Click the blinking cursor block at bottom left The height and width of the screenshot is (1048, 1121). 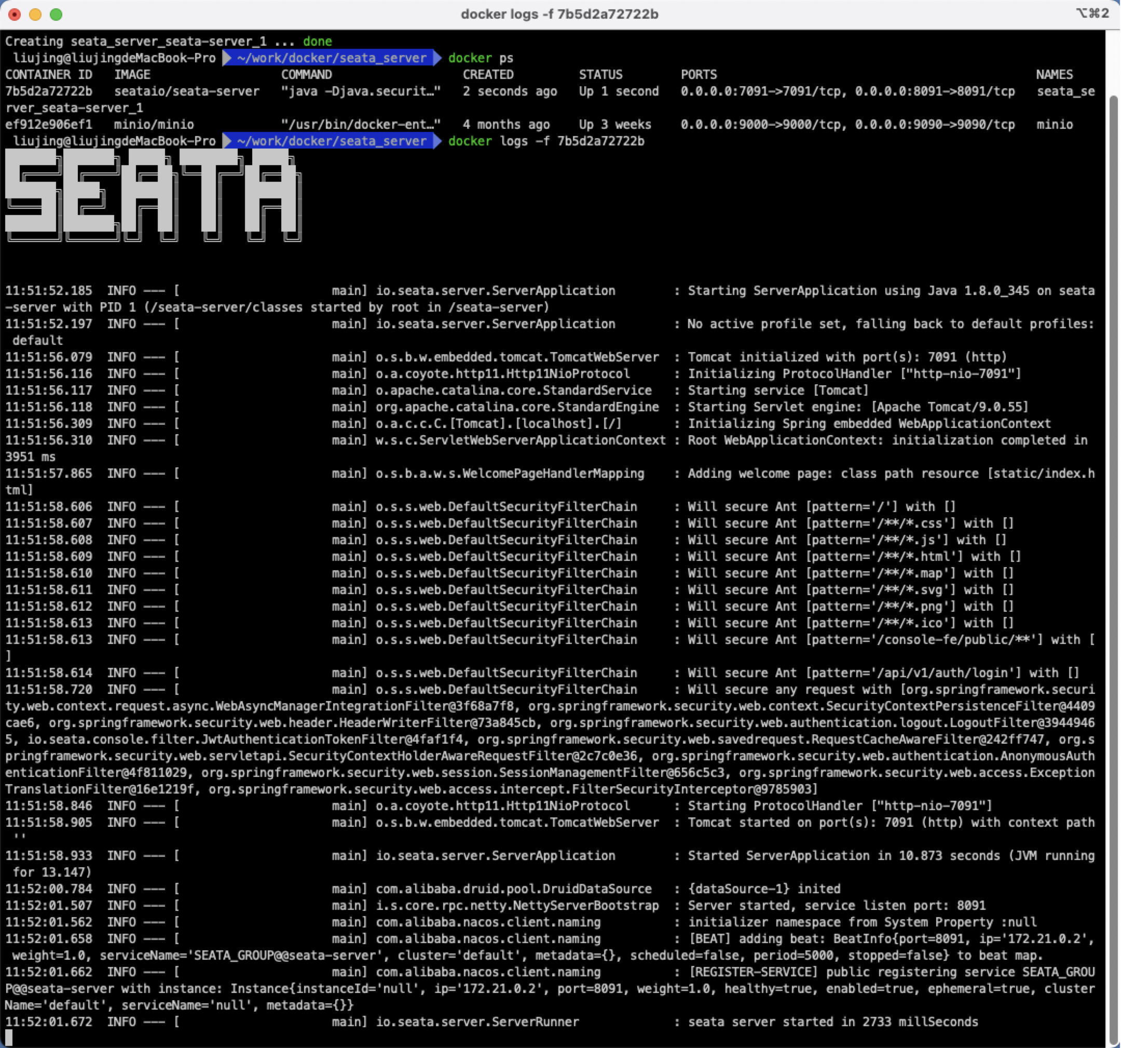pos(8,1037)
